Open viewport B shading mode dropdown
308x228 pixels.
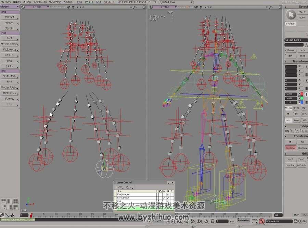(270, 7)
